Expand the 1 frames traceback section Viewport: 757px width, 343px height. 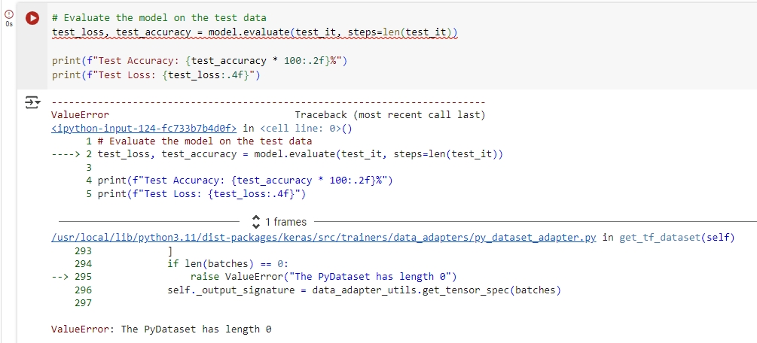279,222
